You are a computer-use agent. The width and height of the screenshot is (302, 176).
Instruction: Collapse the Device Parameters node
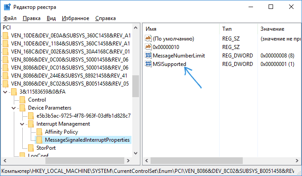point(14,108)
